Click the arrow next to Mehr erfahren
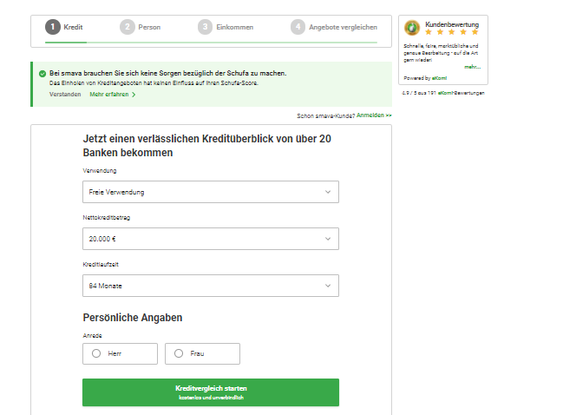 134,95
